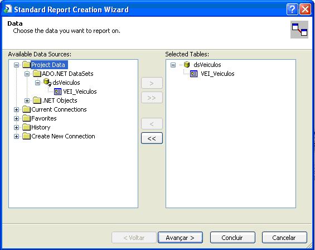Click the ADO.NET DataSets folder icon

coord(37,74)
